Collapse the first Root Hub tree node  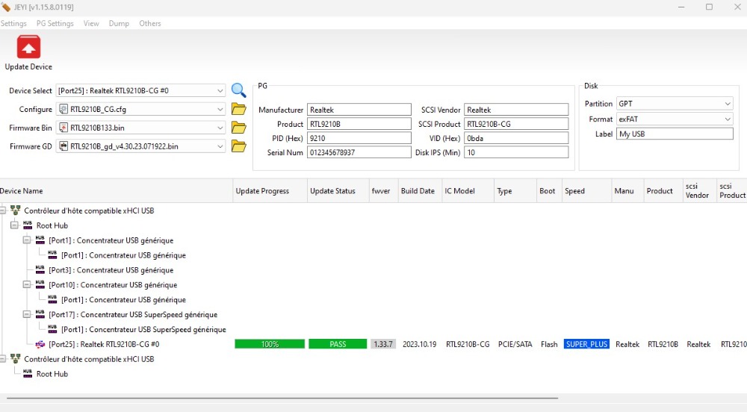click(15, 225)
